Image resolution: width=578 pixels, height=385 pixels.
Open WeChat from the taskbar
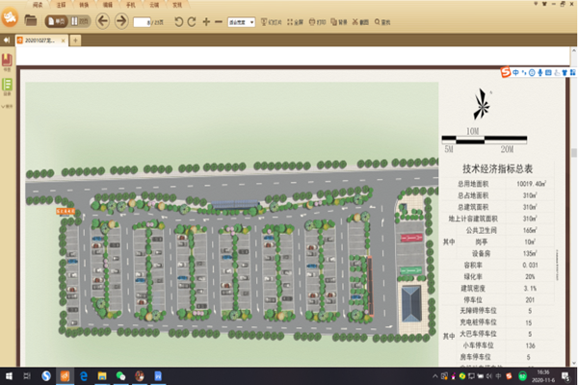click(120, 375)
